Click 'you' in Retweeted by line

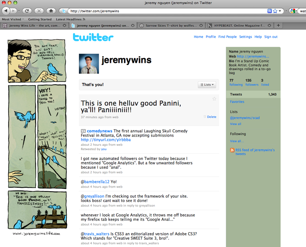104,149
